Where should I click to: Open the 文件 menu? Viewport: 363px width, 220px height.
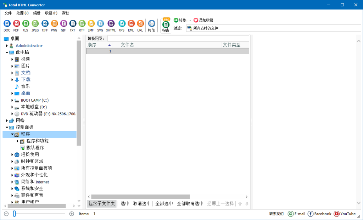8,13
